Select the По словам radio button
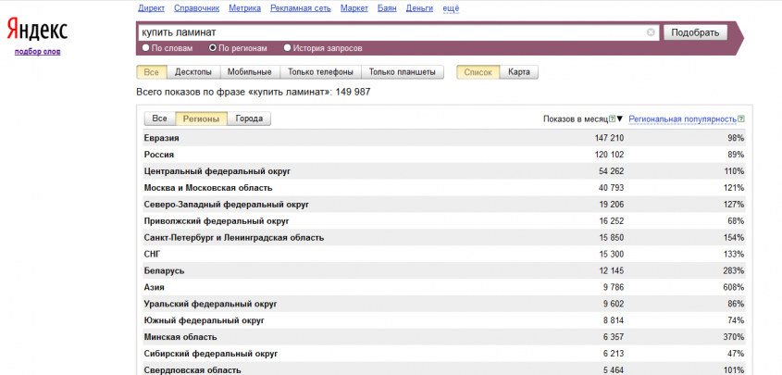 145,47
